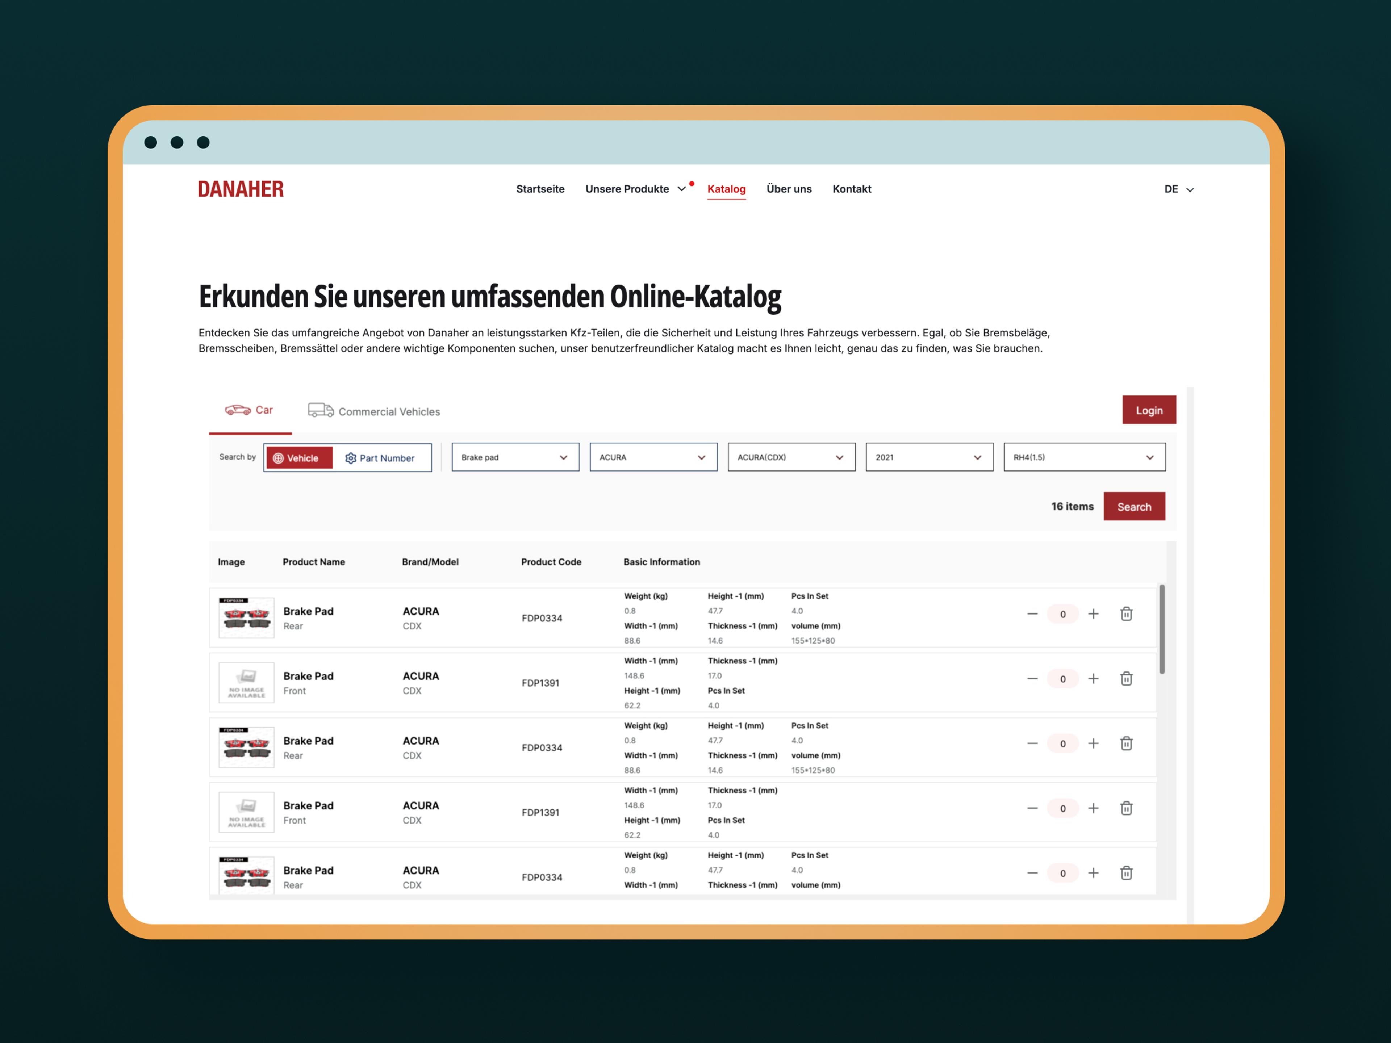Expand the 2021 year dropdown
The image size is (1391, 1043).
pyautogui.click(x=929, y=457)
